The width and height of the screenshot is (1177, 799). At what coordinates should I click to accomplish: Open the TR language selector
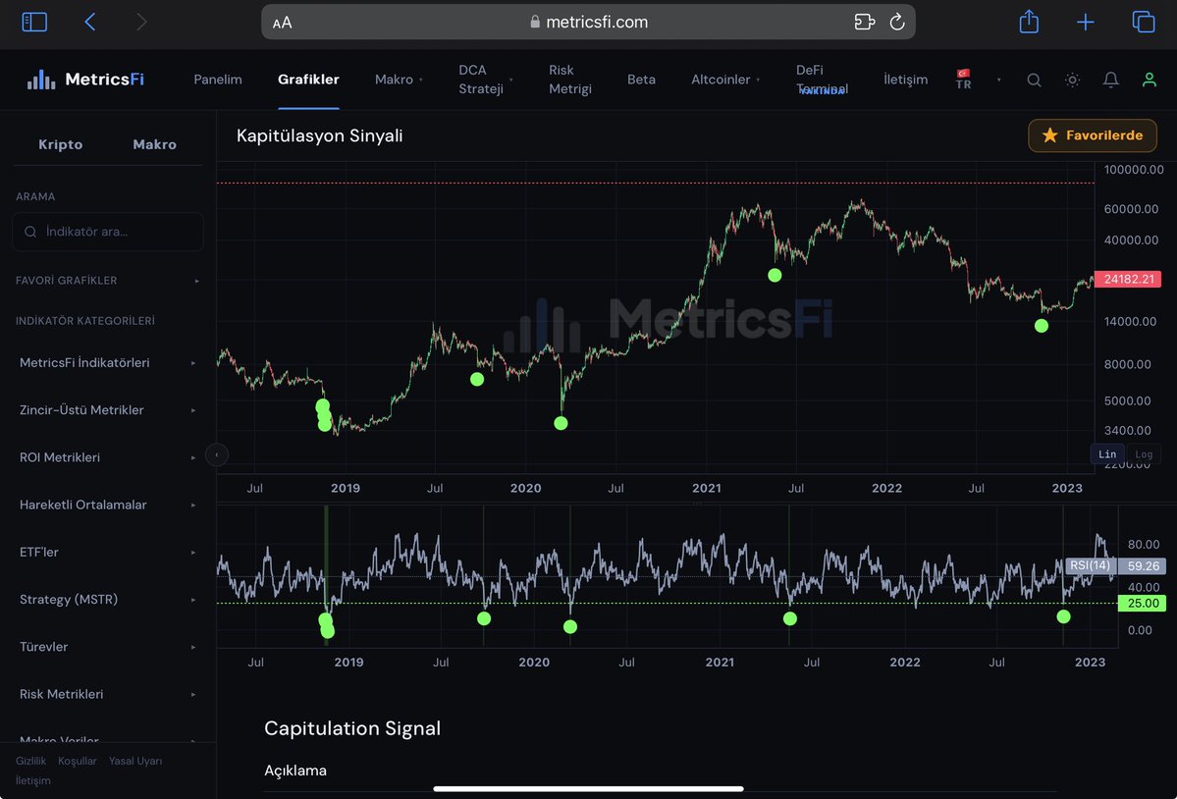point(978,80)
